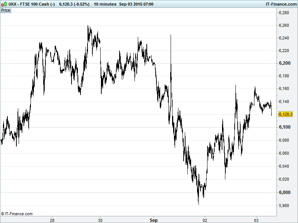Select the 03 date on time axis
Screen dimensions: 298x223
click(256, 220)
